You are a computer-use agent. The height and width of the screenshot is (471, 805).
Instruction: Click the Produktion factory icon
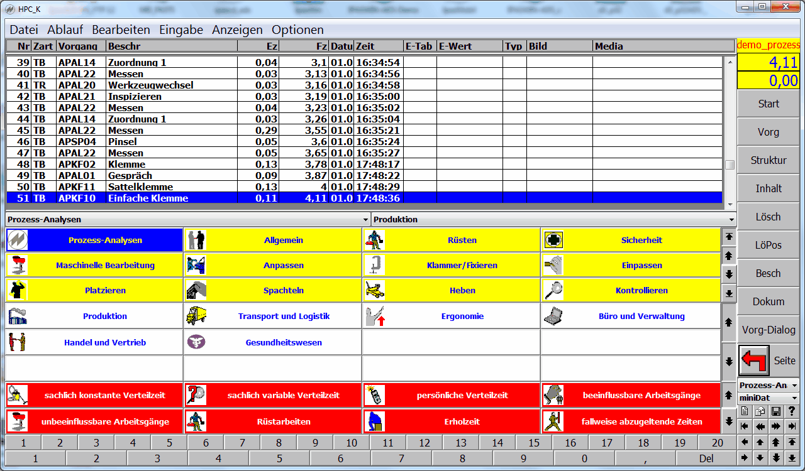(17, 316)
